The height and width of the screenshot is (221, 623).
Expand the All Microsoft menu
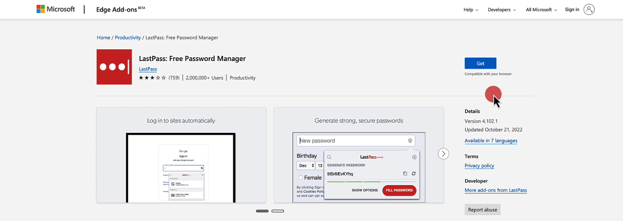[541, 10]
